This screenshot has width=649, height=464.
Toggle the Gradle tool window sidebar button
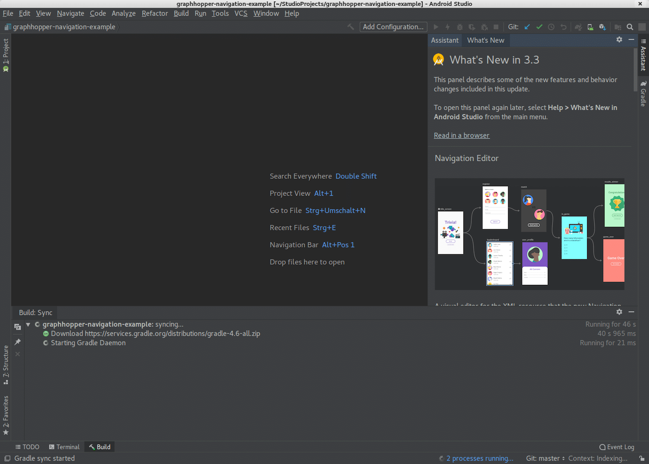click(x=643, y=94)
